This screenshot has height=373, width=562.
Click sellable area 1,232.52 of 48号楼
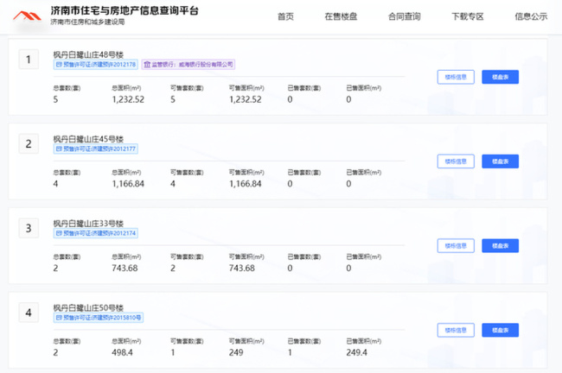coord(246,99)
